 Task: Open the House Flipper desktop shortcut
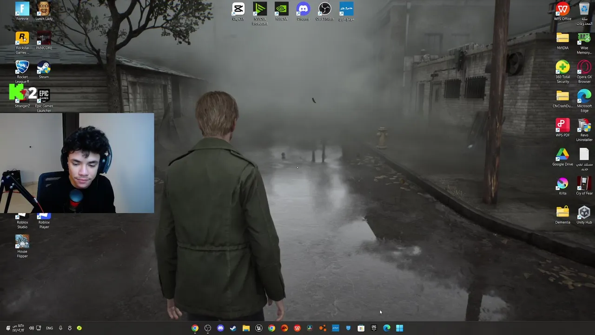22,246
